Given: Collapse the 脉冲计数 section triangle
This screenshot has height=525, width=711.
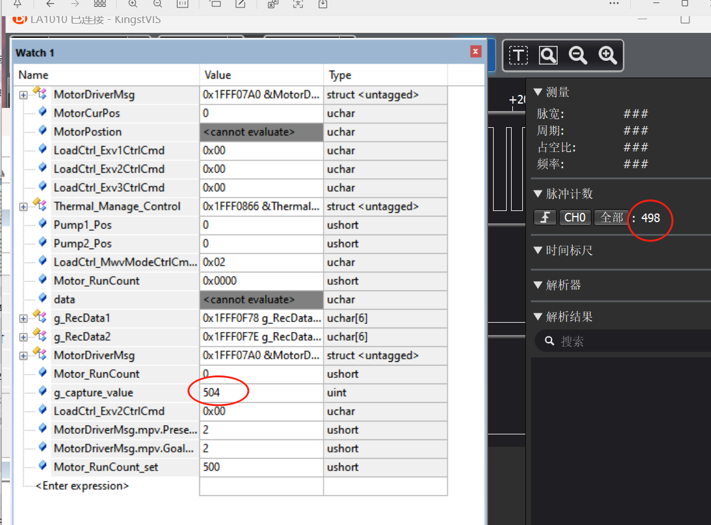Looking at the screenshot, I should [538, 194].
